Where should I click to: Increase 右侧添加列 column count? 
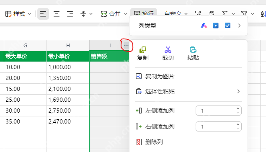click(238, 124)
